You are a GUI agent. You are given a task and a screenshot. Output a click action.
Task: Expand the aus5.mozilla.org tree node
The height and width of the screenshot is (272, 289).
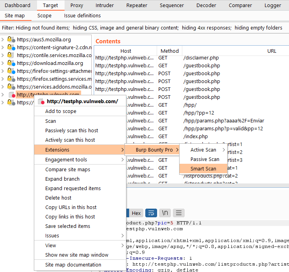pos(3,39)
